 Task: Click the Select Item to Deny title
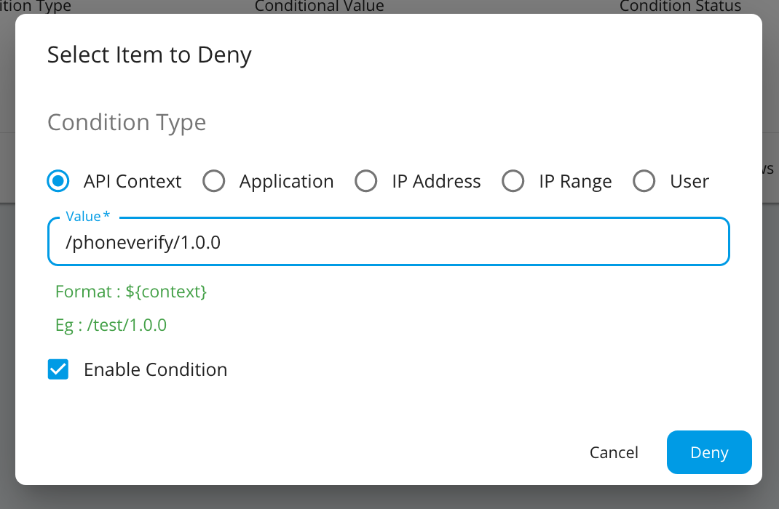[x=149, y=55]
